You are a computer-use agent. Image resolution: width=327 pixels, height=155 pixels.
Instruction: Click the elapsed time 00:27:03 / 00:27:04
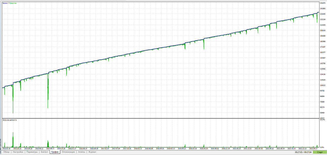point(303,152)
